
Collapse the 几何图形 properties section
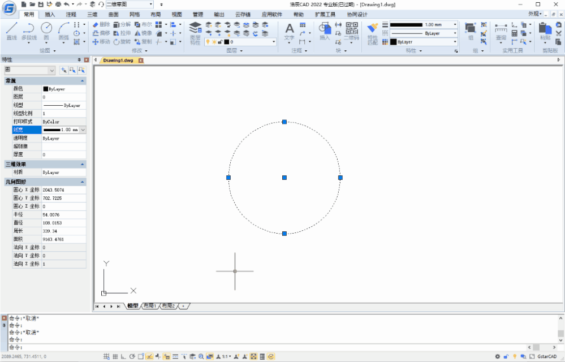pos(82,182)
